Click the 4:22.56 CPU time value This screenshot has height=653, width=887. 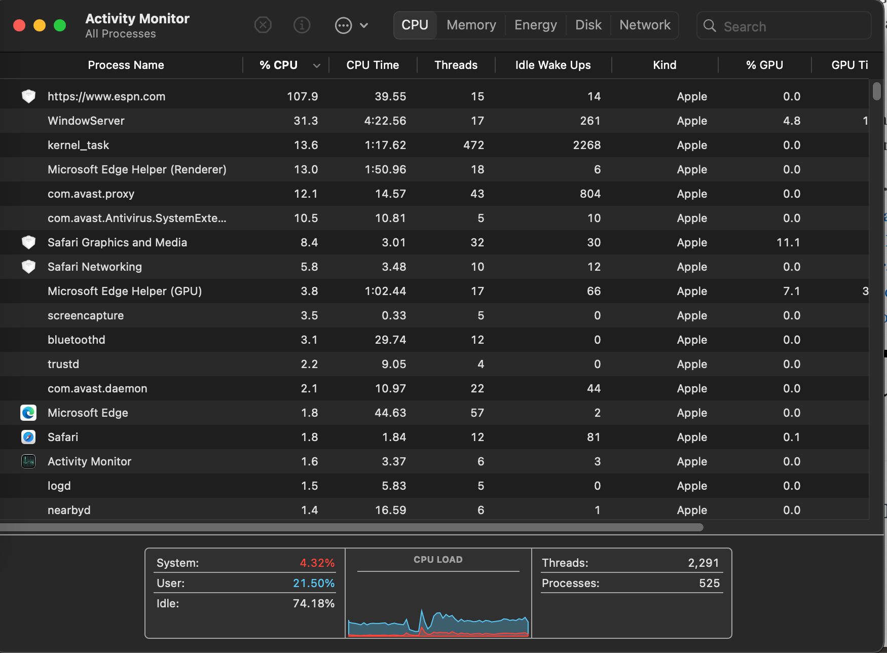385,121
